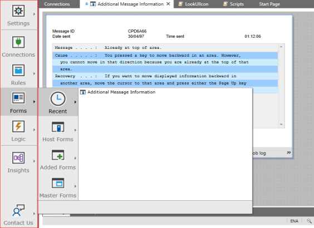Open the Rules sidebar icon

(x=18, y=70)
